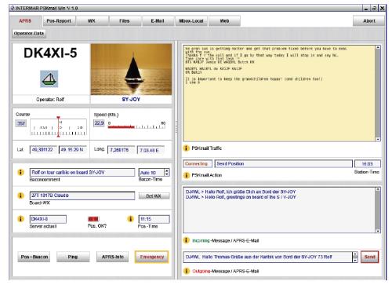Click the Station-Time field

[x=367, y=164]
